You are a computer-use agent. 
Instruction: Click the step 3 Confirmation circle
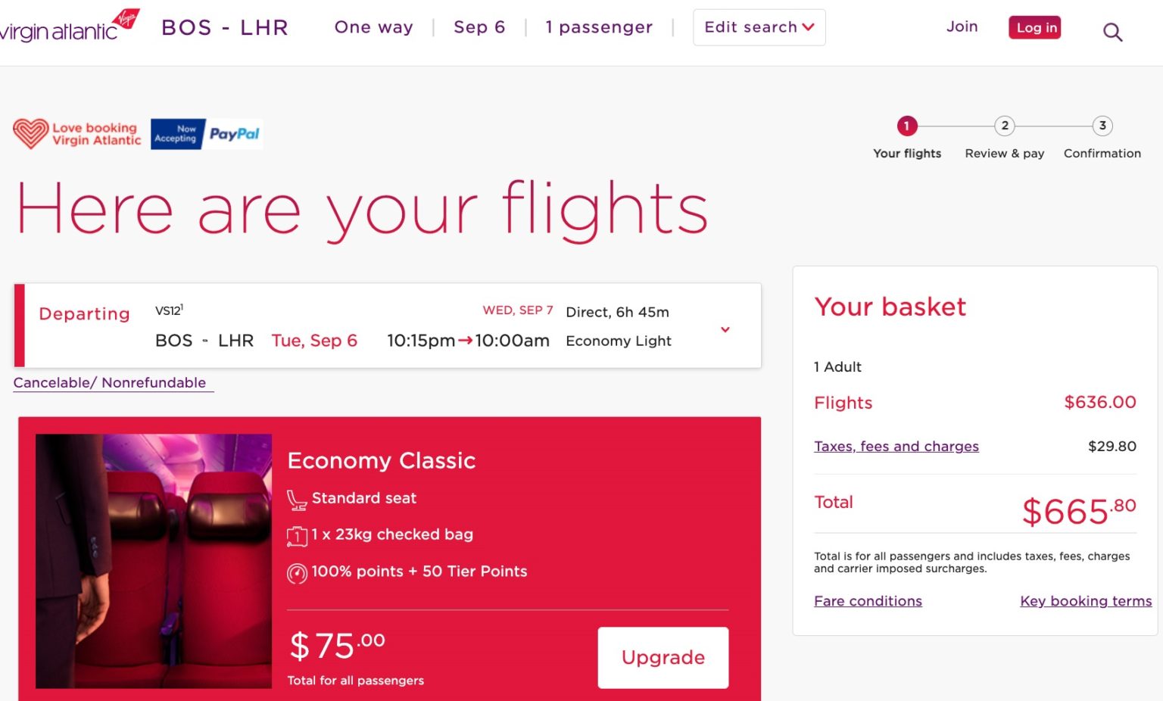tap(1102, 126)
